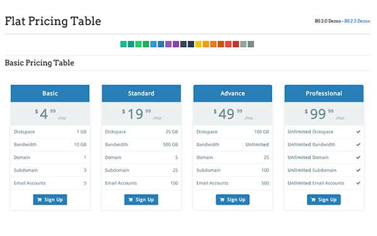Open the BS 2.3 Demo link
The height and width of the screenshot is (236, 377).
click(x=357, y=21)
